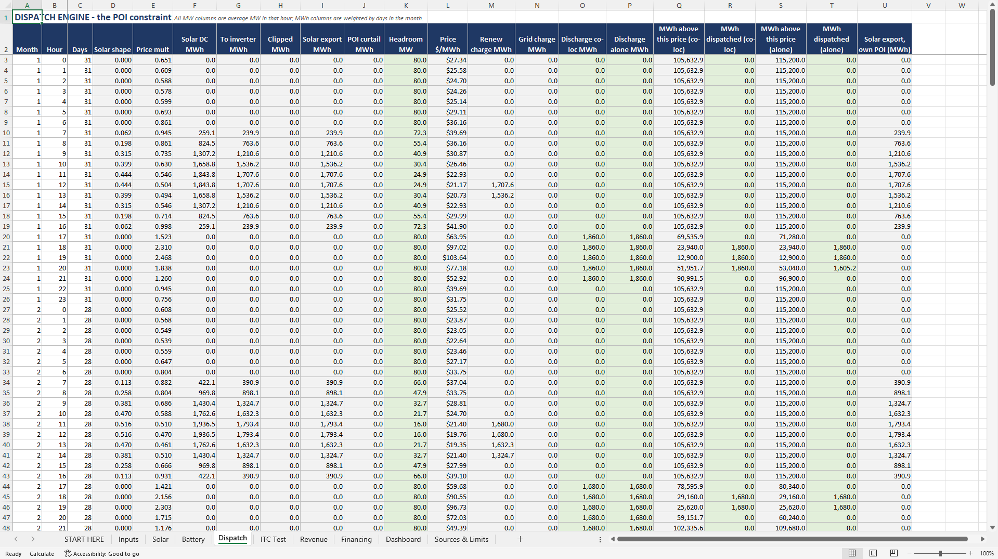Click cell showing 1,605.2 dispatched alone
The width and height of the screenshot is (998, 559).
point(832,268)
